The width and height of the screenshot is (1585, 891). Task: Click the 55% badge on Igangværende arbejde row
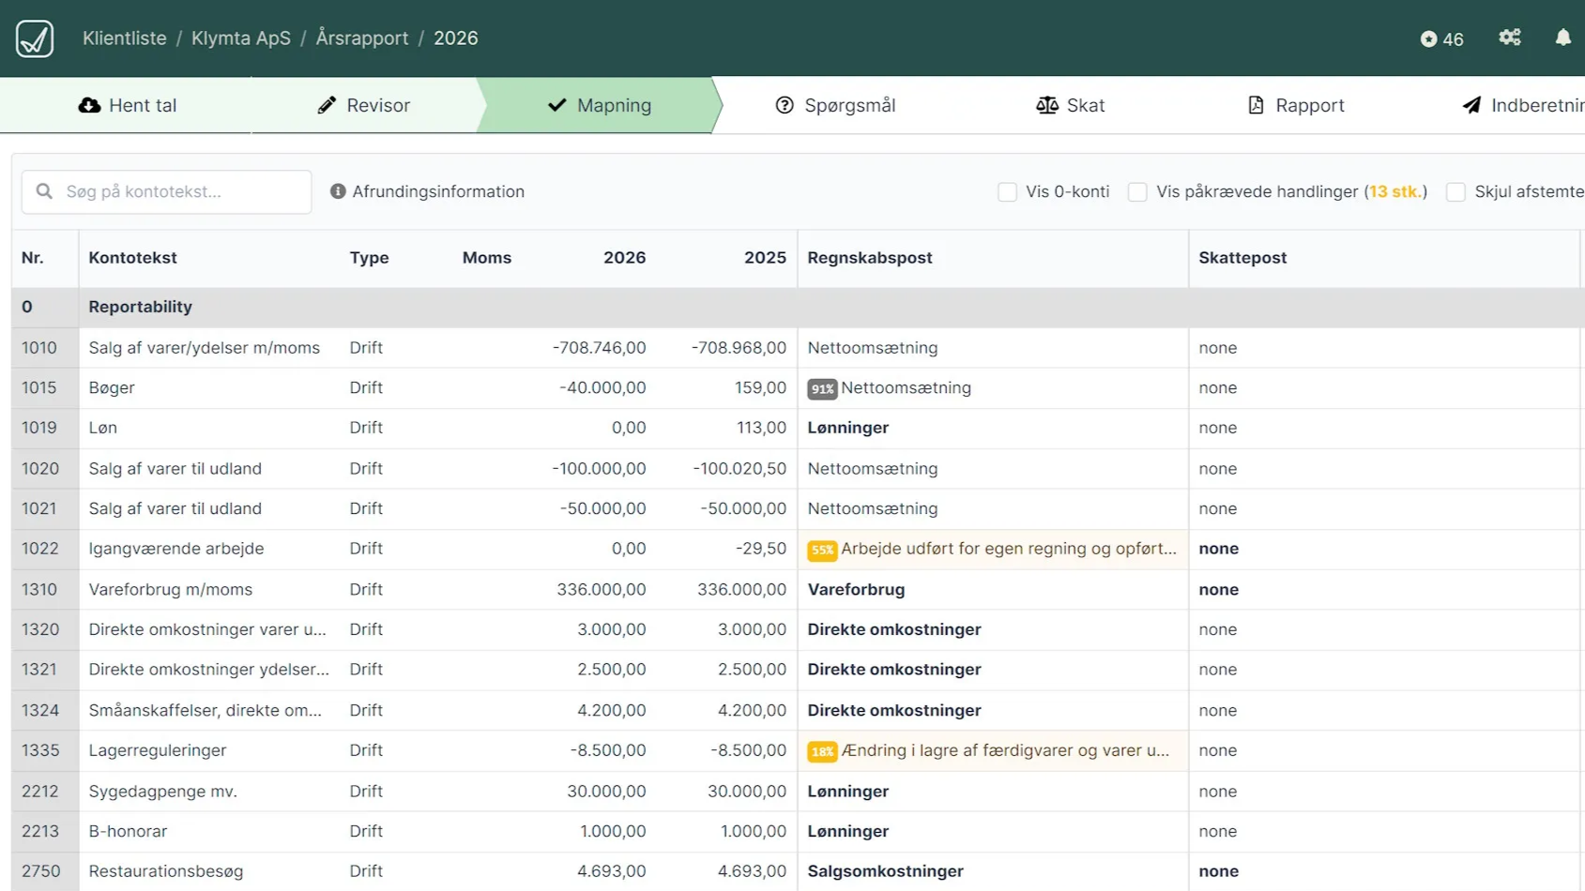tap(822, 550)
